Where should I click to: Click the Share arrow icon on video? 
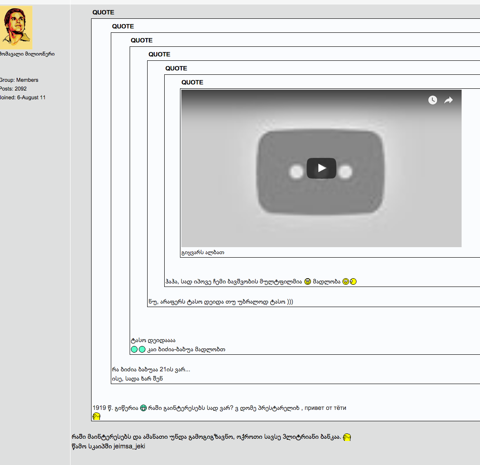coord(448,100)
